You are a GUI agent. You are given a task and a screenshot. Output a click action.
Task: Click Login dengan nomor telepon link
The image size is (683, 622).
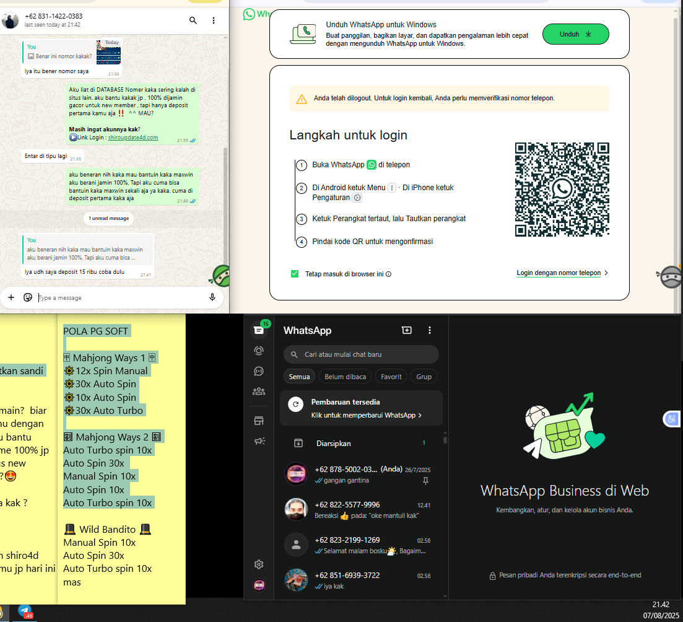[x=559, y=273]
